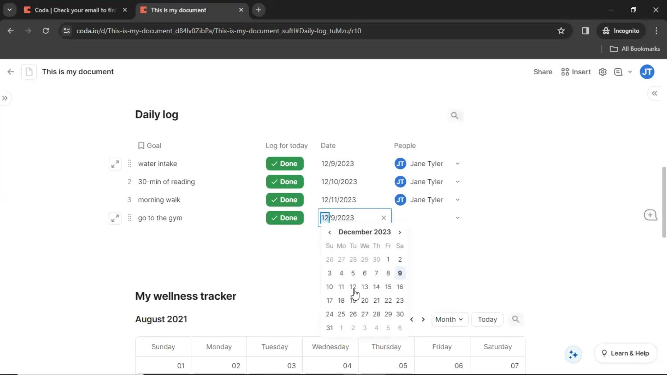Viewport: 667px width, 375px height.
Task: Select December 25 in the calendar
Action: [341, 314]
